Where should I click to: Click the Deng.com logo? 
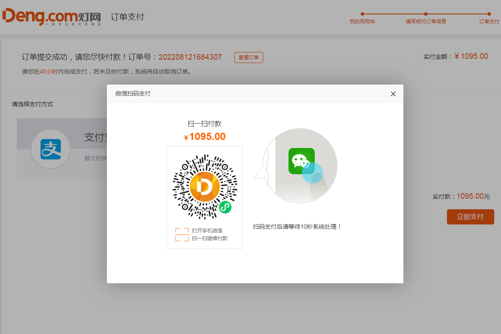(x=52, y=16)
